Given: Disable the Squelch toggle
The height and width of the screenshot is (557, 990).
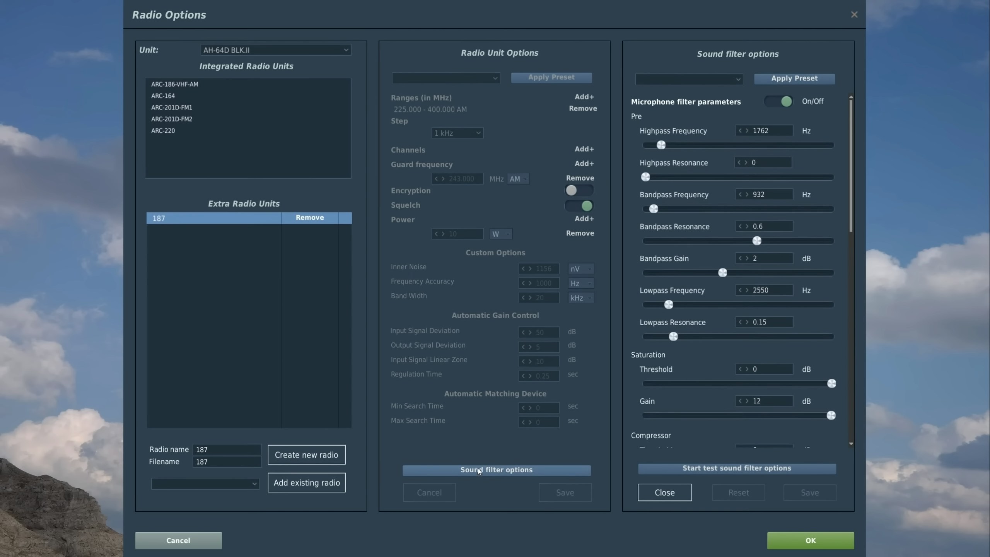Looking at the screenshot, I should (579, 206).
